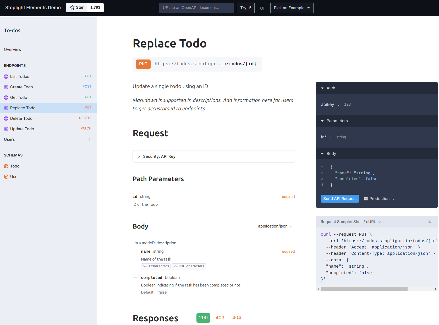Change Request Sample language dropdown
Image resolution: width=439 pixels, height=325 pixels.
(x=351, y=222)
